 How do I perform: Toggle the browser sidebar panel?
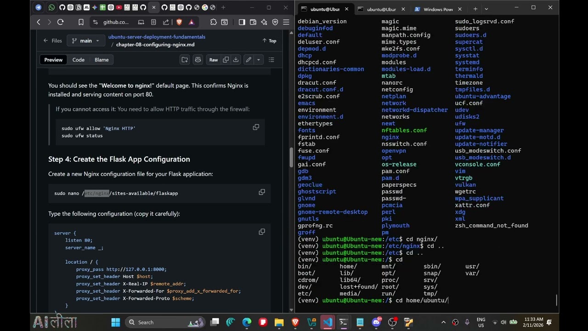click(242, 22)
